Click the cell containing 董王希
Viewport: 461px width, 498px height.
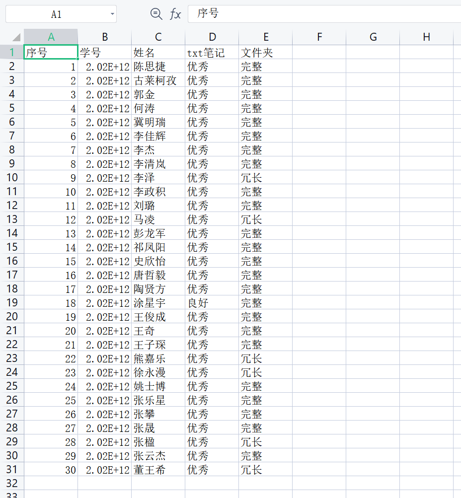[x=157, y=470]
